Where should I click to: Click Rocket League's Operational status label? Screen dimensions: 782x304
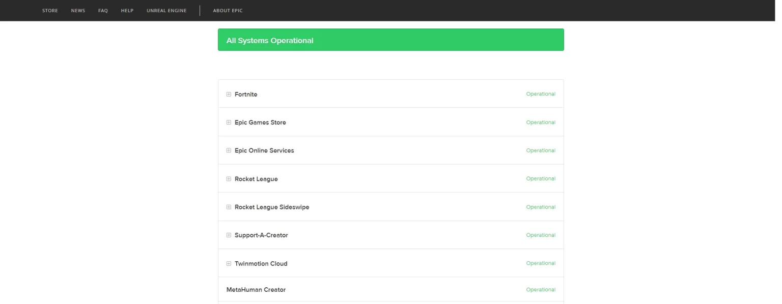click(x=541, y=178)
